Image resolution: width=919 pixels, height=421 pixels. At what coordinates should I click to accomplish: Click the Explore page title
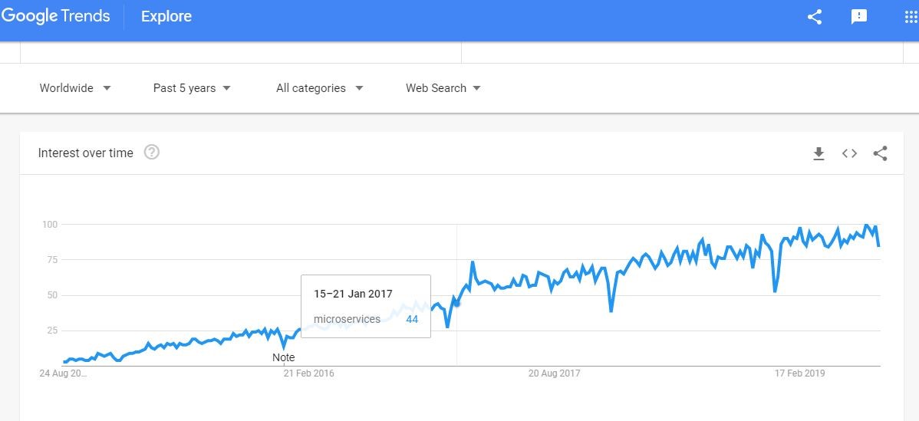pos(166,16)
